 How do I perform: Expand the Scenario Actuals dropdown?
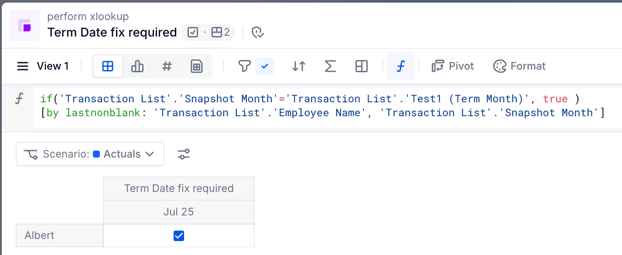tap(90, 154)
